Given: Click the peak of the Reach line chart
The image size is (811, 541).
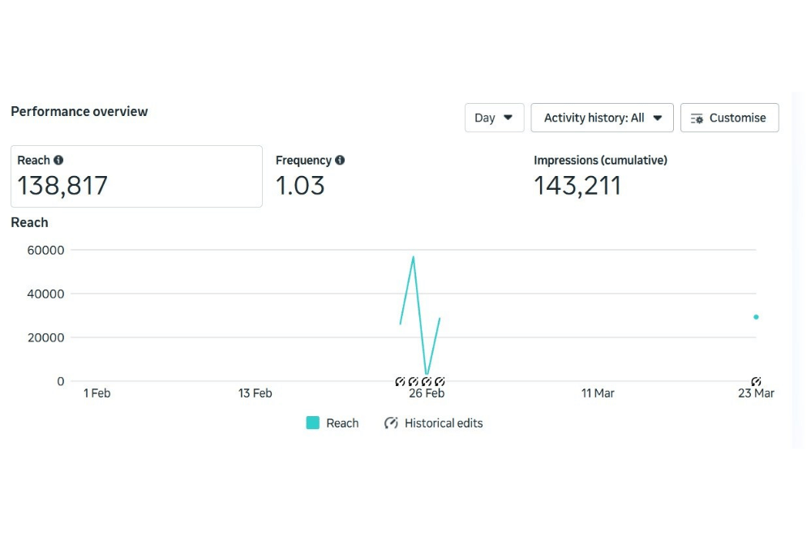Looking at the screenshot, I should [414, 257].
